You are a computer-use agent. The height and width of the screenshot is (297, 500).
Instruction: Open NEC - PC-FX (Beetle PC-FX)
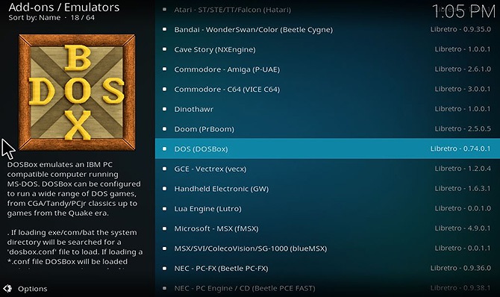click(328, 269)
